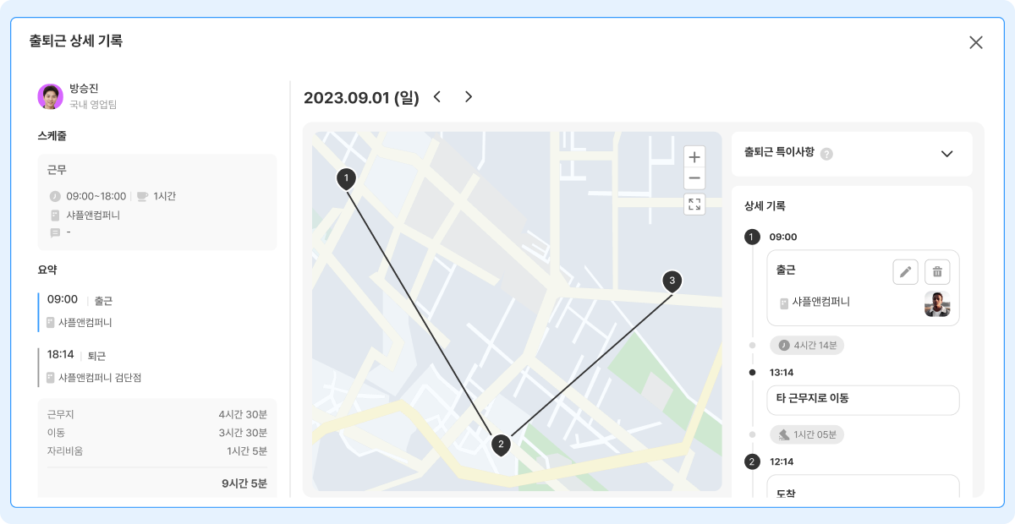Open the check-in photo thumbnail
The image size is (1015, 524).
(937, 304)
